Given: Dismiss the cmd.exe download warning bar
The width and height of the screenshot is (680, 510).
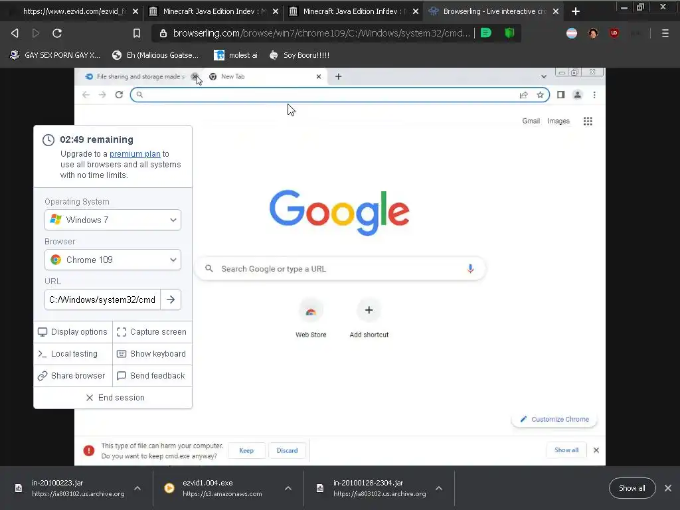Looking at the screenshot, I should coord(596,450).
